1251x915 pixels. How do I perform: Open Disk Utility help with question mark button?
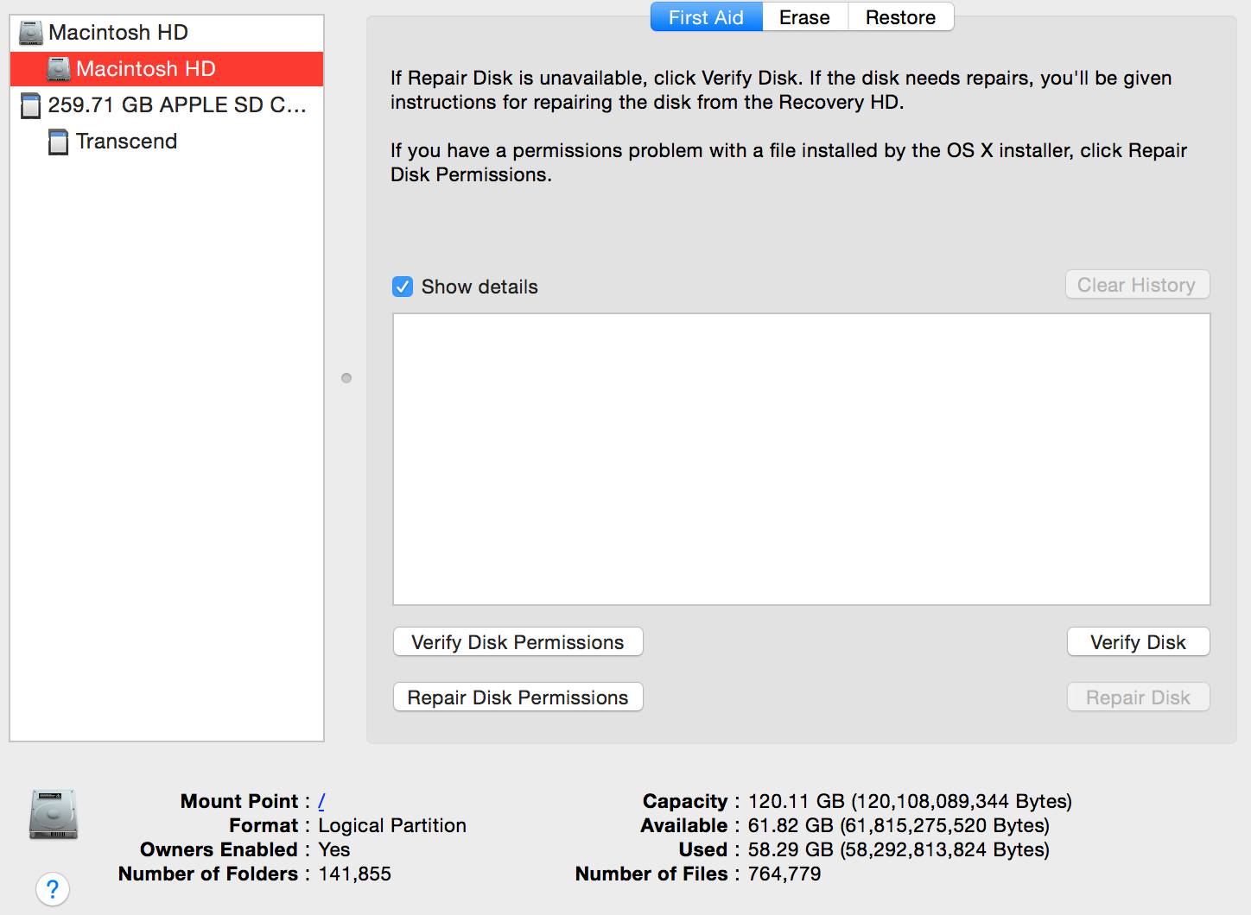tap(53, 888)
